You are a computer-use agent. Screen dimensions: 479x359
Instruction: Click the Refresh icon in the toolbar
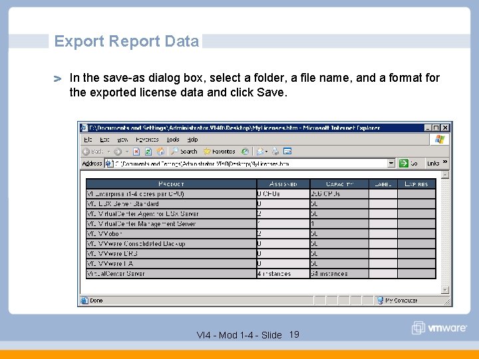(148, 152)
